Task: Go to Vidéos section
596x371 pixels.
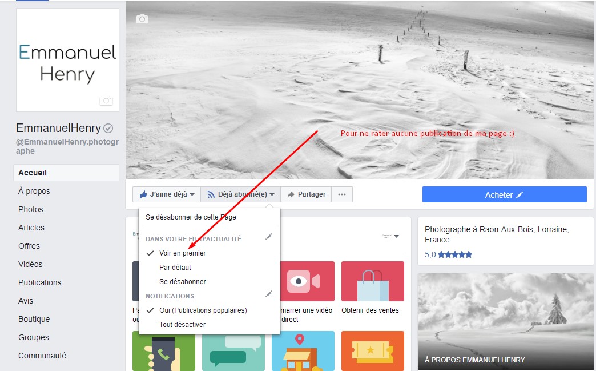Action: click(30, 264)
